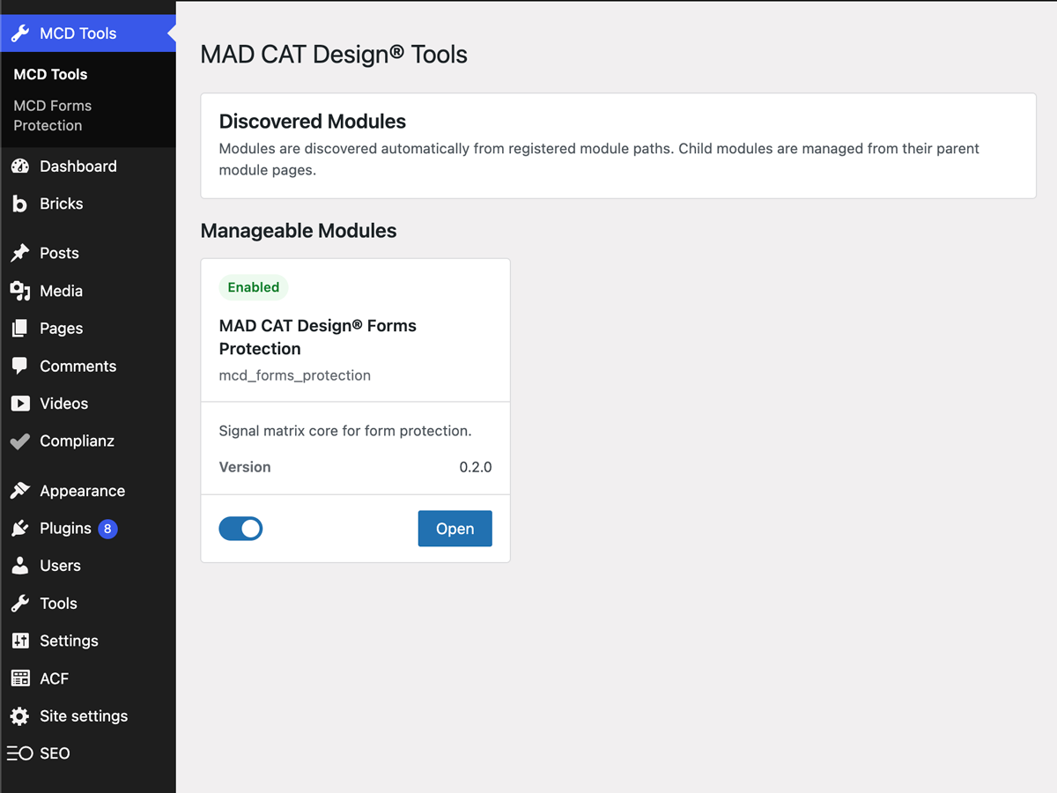Click the Discovered Modules heading
This screenshot has height=793, width=1057.
(313, 122)
